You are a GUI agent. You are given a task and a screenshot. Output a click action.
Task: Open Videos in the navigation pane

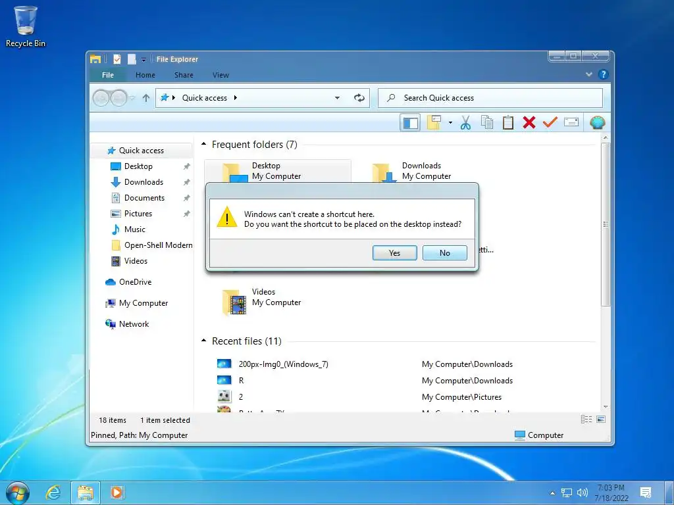[136, 261]
